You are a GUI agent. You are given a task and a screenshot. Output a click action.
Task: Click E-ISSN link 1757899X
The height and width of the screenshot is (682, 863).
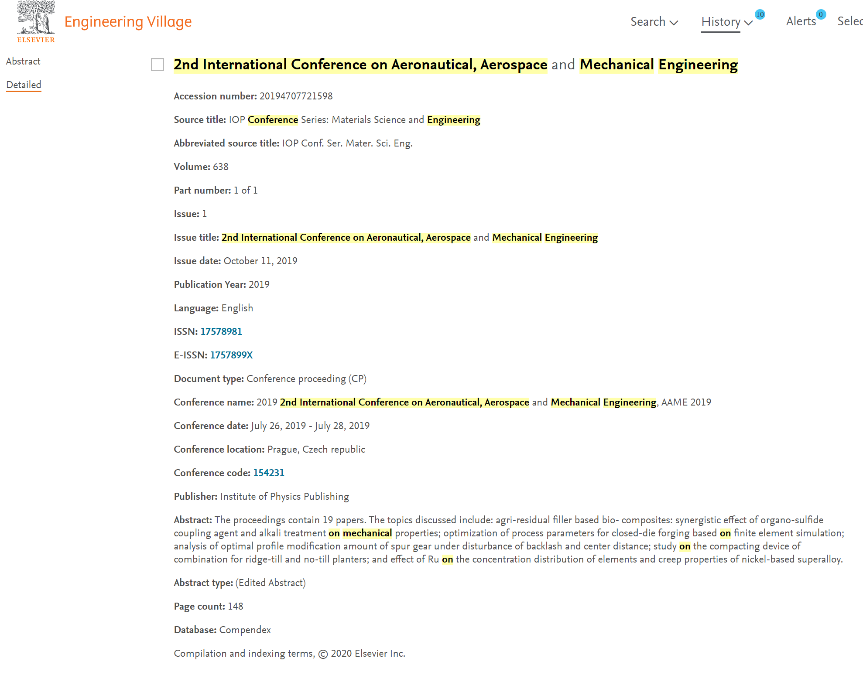pos(231,355)
